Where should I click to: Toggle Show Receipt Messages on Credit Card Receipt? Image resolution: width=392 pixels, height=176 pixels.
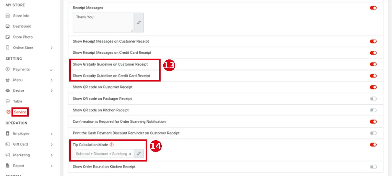pos(373,53)
